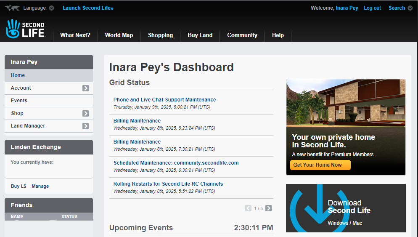Viewport: 418px width, 237px height.
Task: Open the Community menu
Action: (x=242, y=35)
